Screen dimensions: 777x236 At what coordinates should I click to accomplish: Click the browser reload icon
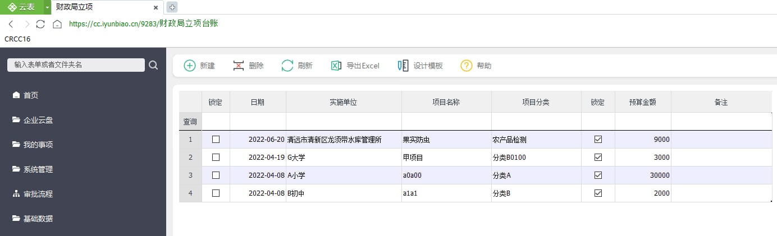click(x=40, y=24)
